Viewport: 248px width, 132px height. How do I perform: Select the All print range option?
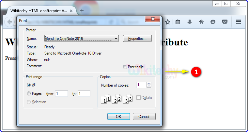click(29, 85)
